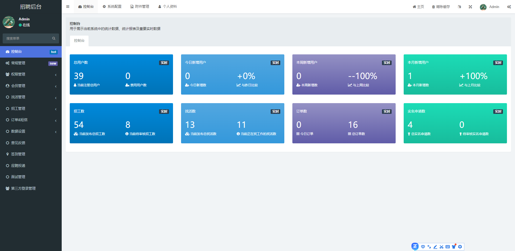Click the new badge on 常规管理
The height and width of the screenshot is (251, 515).
(53, 63)
